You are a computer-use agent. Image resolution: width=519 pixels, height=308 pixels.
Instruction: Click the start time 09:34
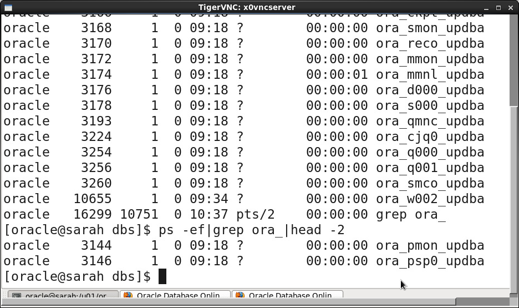coord(209,199)
